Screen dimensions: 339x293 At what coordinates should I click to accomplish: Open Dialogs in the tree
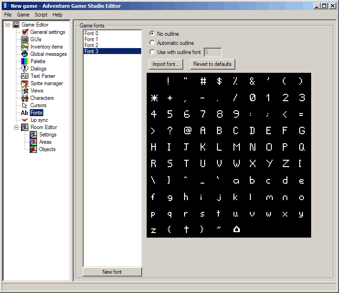coord(38,69)
